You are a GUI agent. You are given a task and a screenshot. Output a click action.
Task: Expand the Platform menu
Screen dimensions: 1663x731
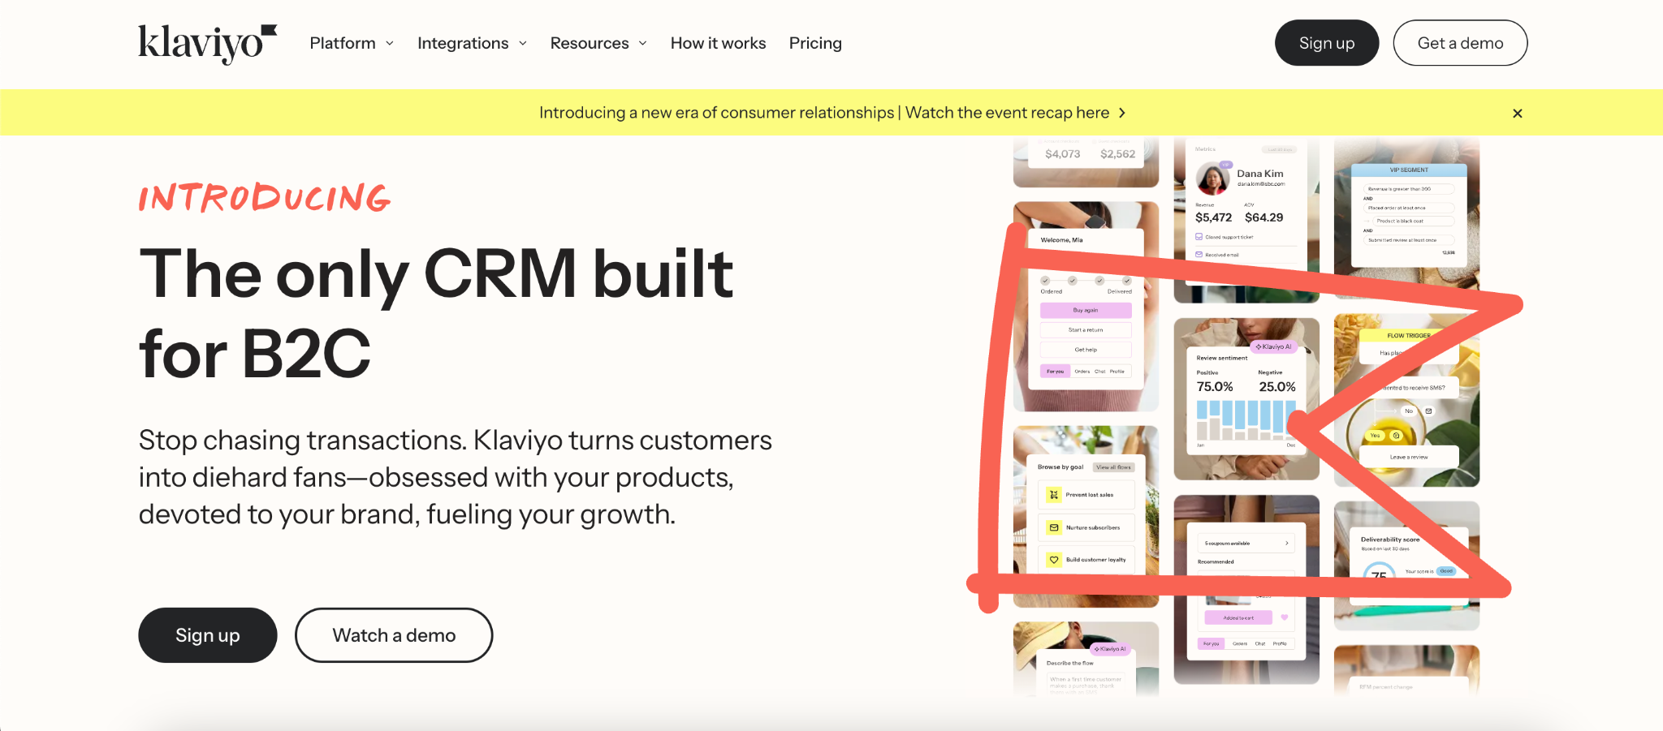[352, 43]
